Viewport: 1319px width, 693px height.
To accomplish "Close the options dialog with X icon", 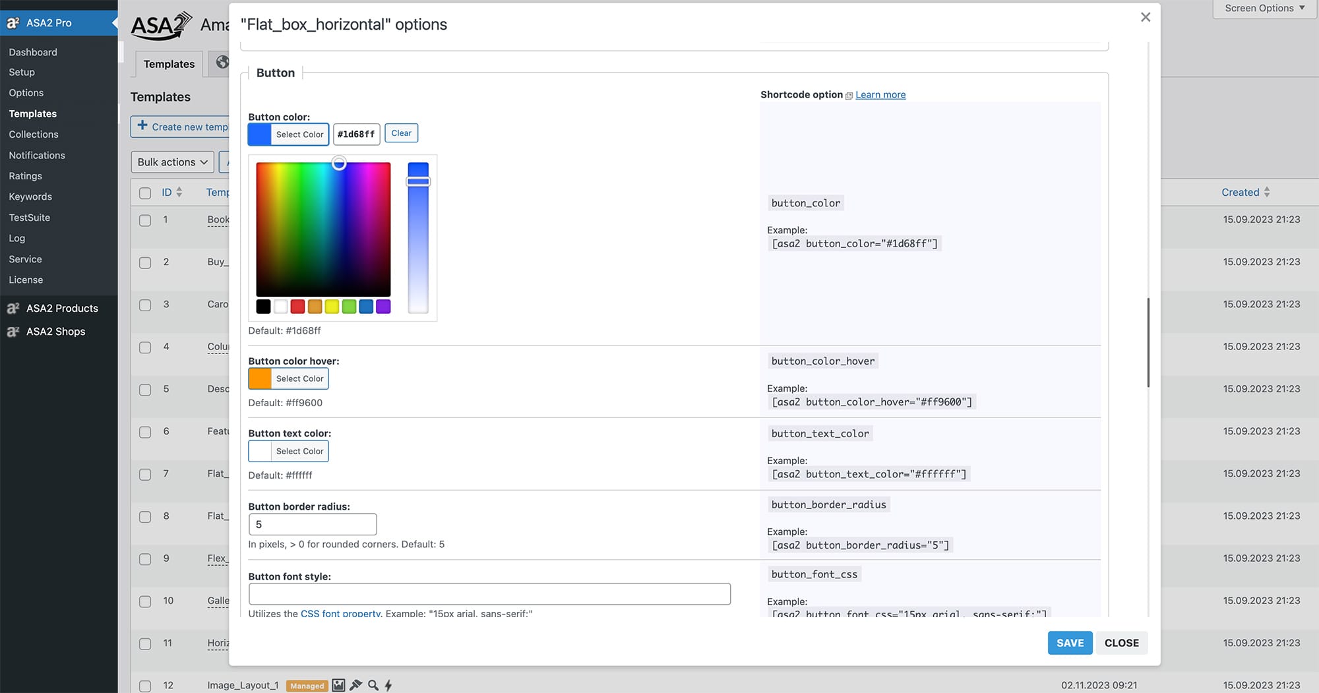I will coord(1146,17).
